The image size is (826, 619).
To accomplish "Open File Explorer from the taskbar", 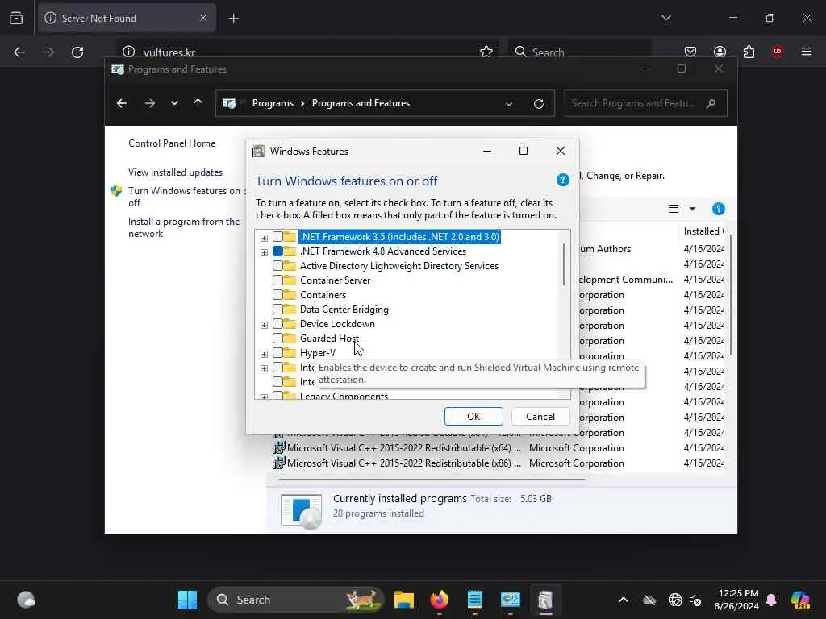I will (404, 600).
